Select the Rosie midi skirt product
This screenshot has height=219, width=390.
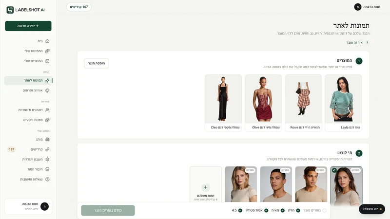(x=303, y=103)
